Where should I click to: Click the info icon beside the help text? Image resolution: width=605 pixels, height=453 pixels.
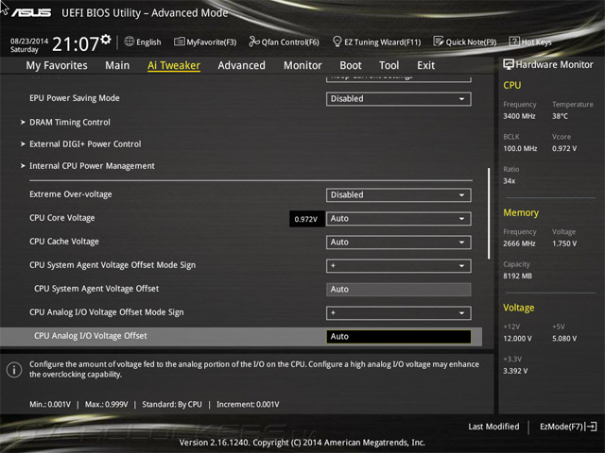click(14, 370)
